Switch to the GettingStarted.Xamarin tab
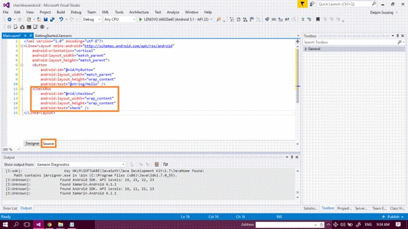Viewport: 408px width, 229px height. coord(53,36)
